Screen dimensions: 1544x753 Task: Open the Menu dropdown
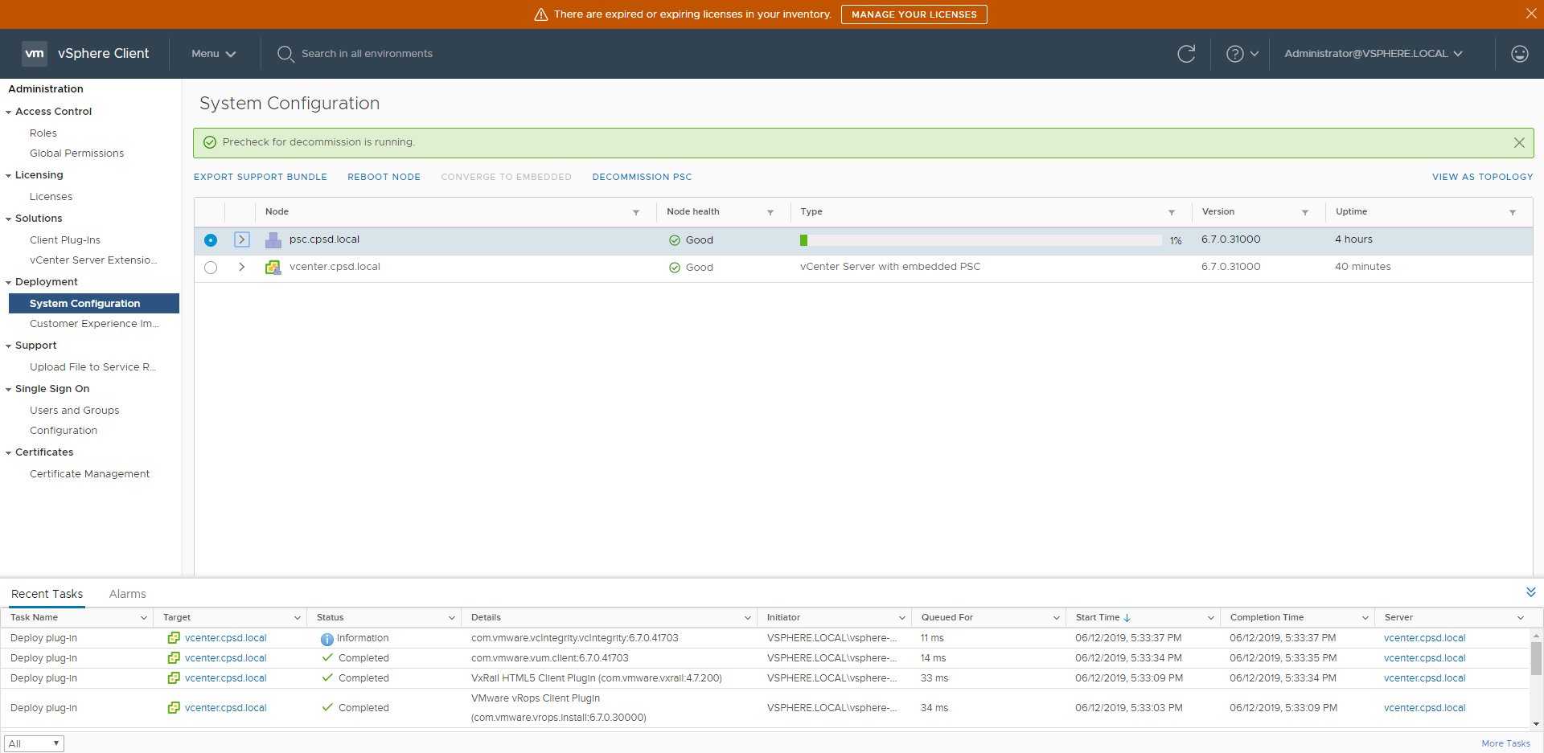pyautogui.click(x=213, y=54)
